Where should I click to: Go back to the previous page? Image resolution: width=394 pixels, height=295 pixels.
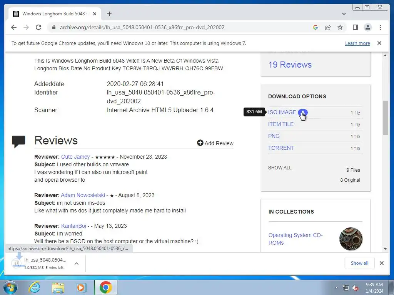(x=14, y=27)
